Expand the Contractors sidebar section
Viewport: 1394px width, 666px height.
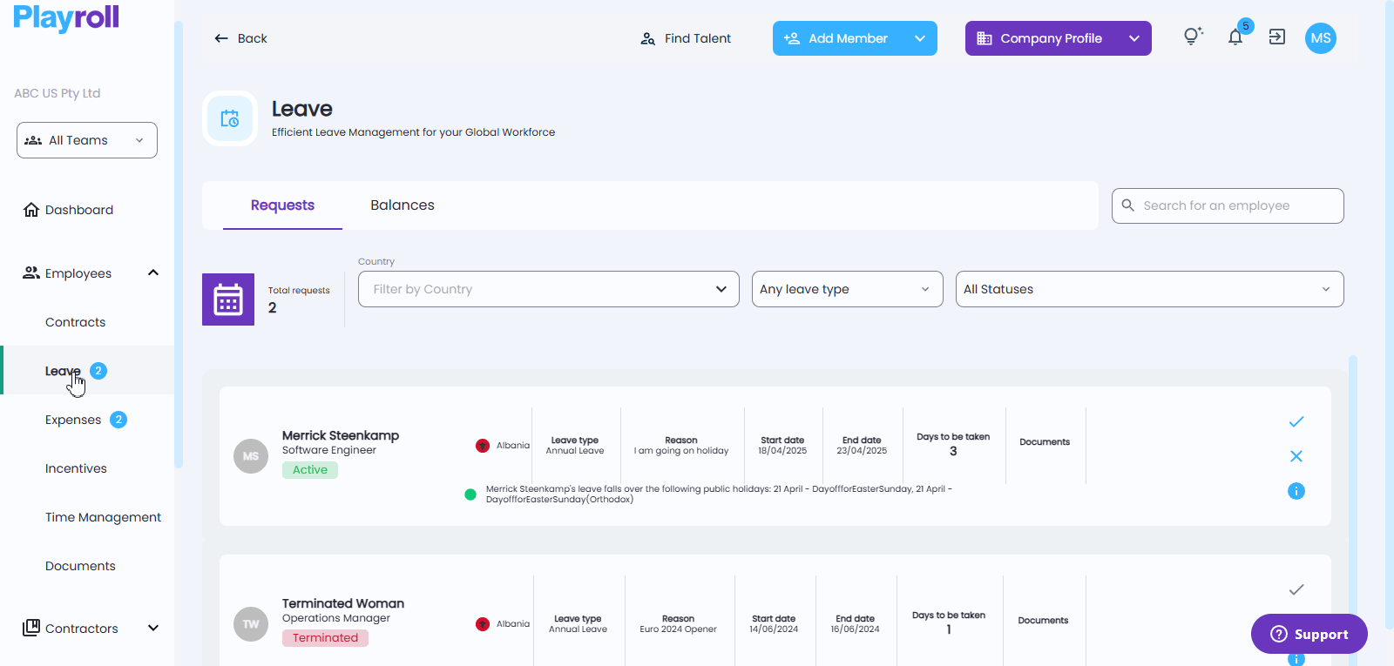tap(153, 628)
